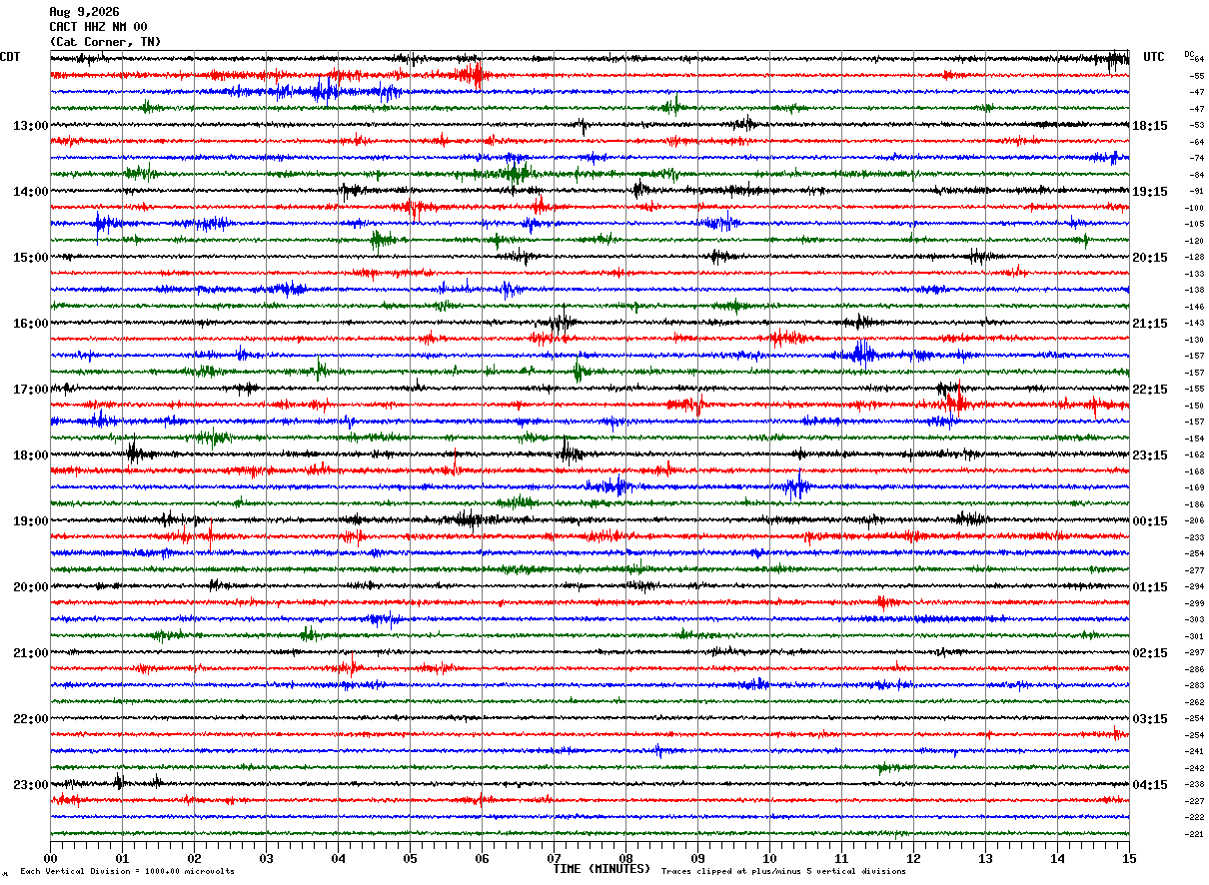Image resolution: width=1209 pixels, height=885 pixels.
Task: Click the '06' minute axis tick label
Action: point(482,859)
